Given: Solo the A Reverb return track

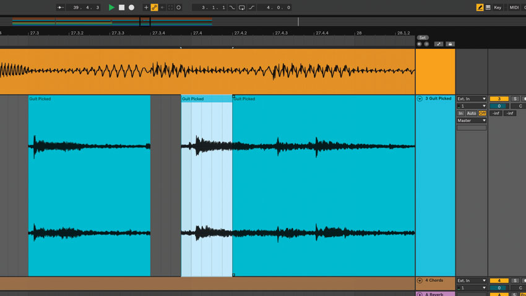Looking at the screenshot, I should 515,294.
